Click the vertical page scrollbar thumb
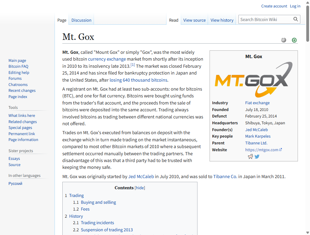Image resolution: width=310 pixels, height=235 pixels. [308, 24]
